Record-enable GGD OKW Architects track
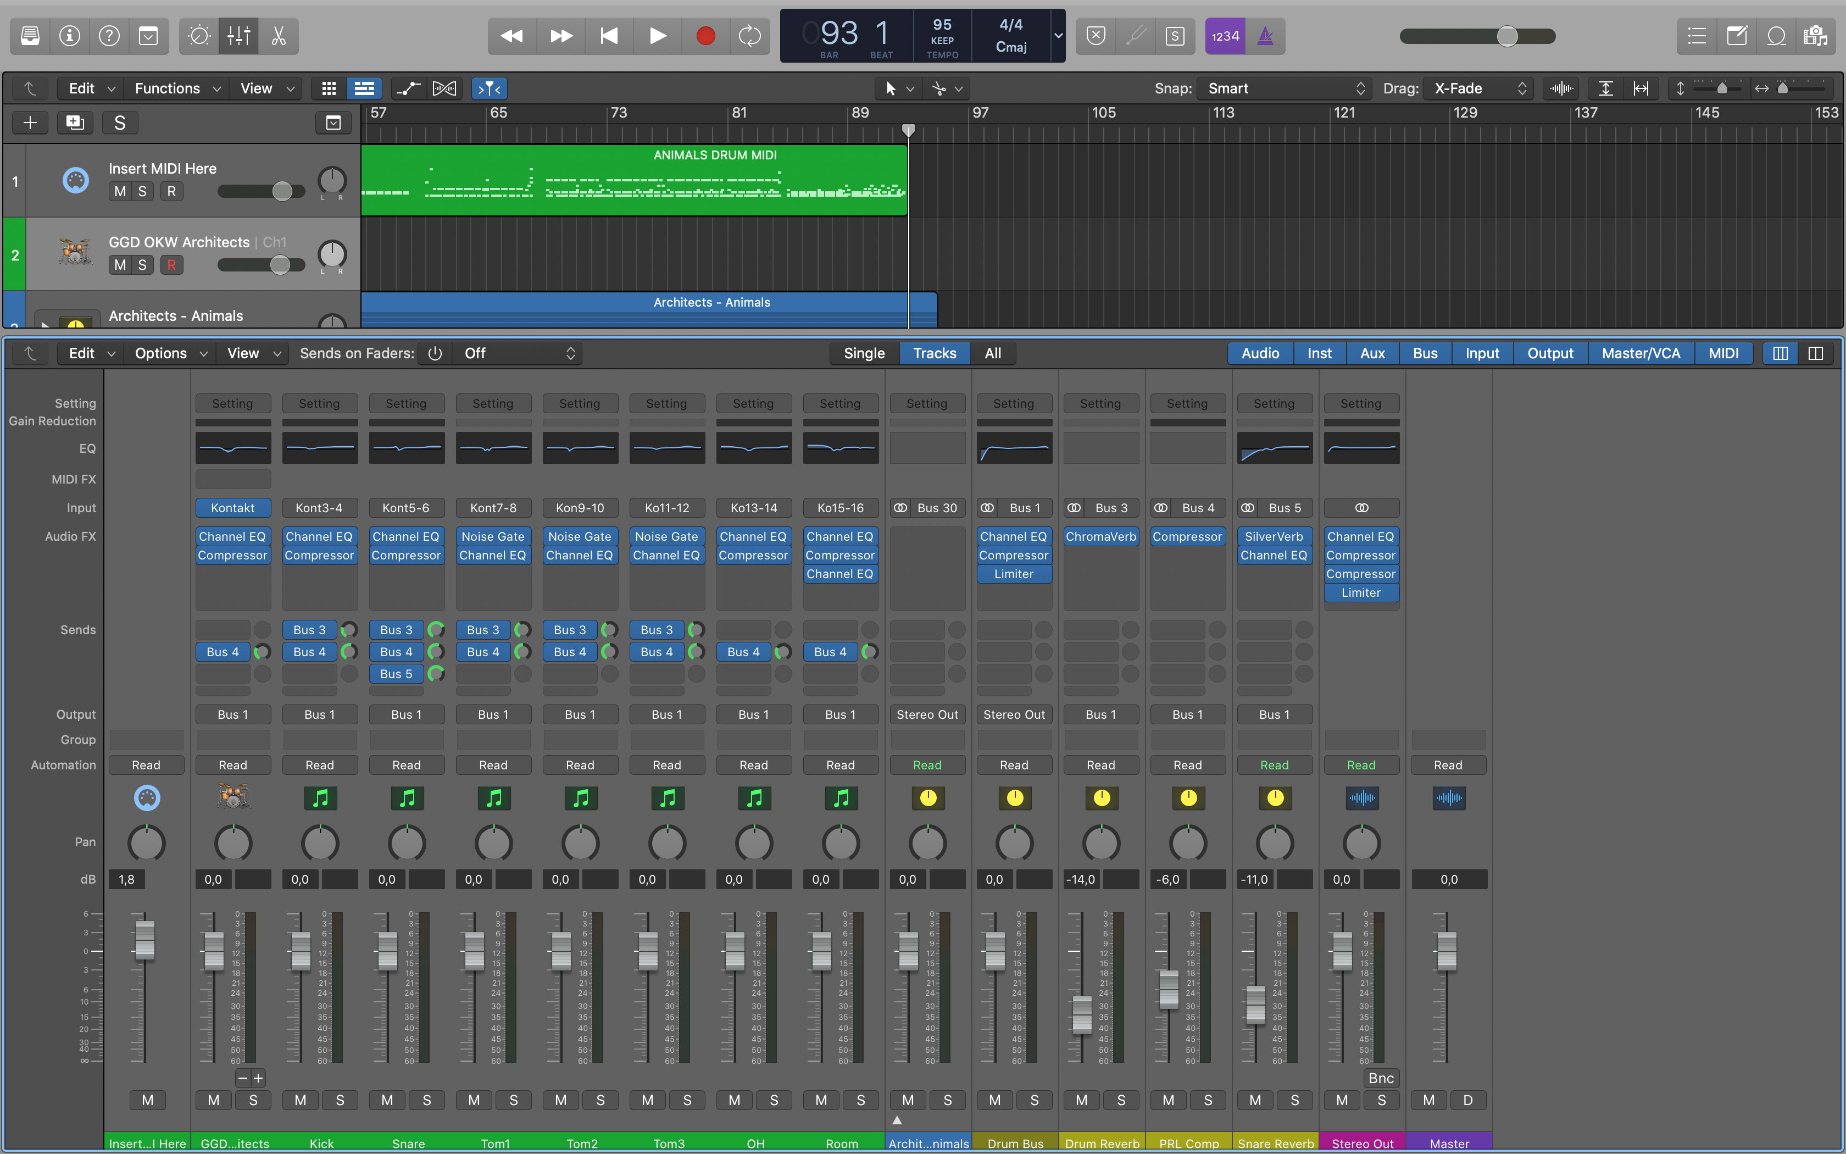1846x1154 pixels. 171,265
